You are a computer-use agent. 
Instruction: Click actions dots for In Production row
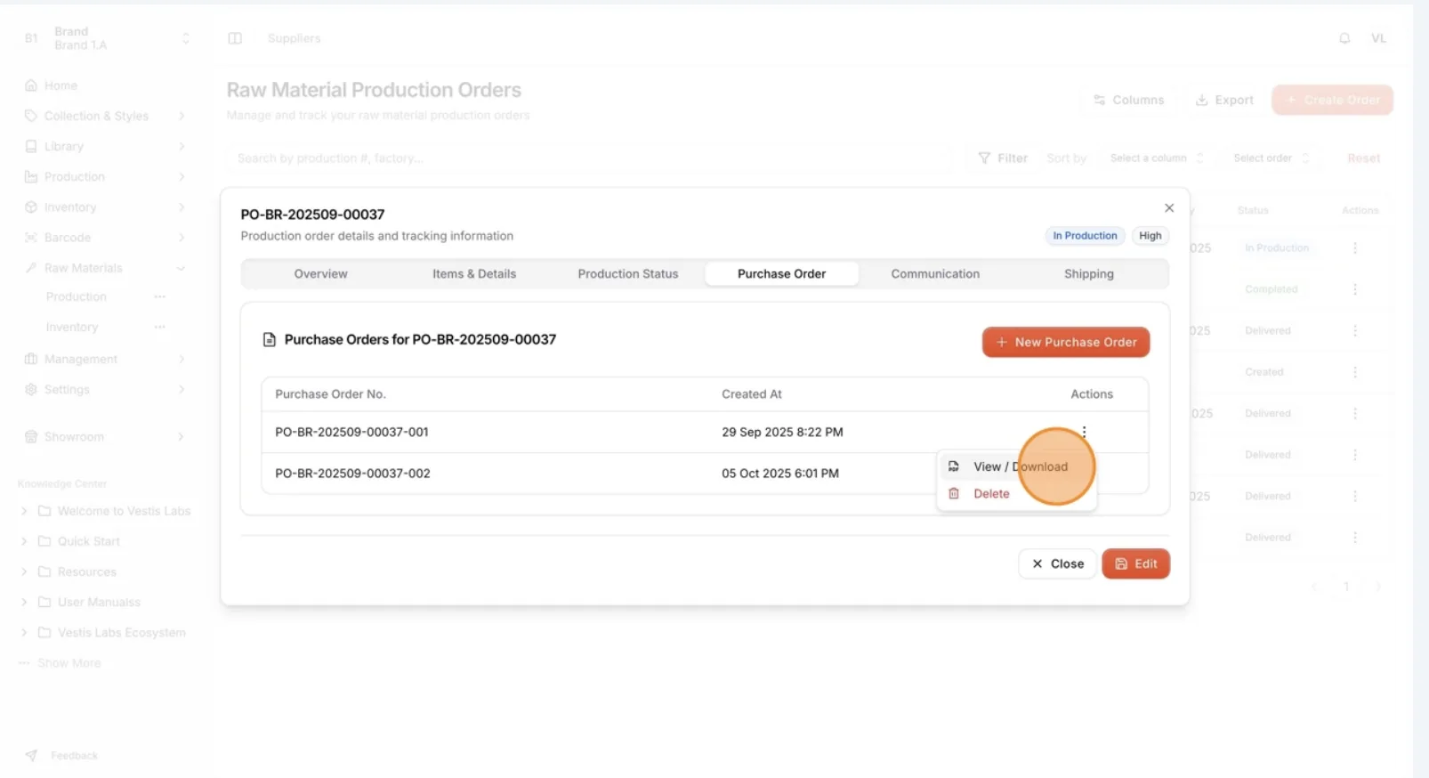pos(1355,247)
